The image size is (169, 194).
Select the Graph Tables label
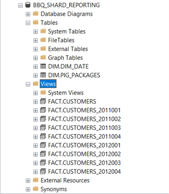point(65,58)
